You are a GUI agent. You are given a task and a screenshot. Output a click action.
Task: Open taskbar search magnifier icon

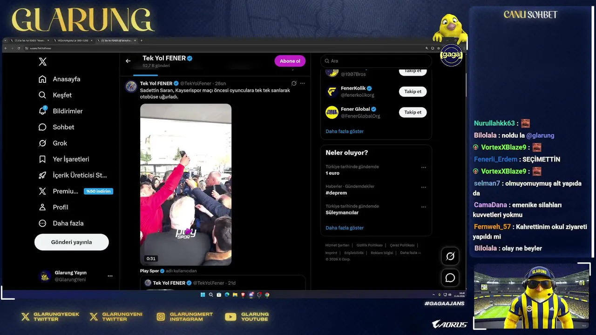[x=211, y=295]
